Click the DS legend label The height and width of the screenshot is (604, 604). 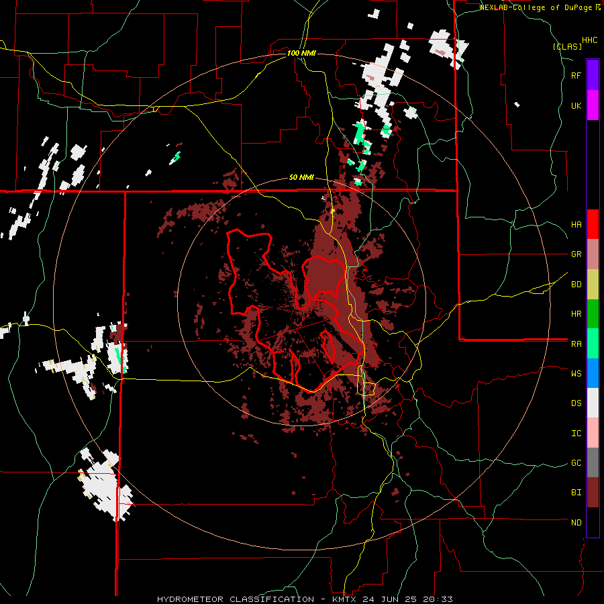coord(576,403)
